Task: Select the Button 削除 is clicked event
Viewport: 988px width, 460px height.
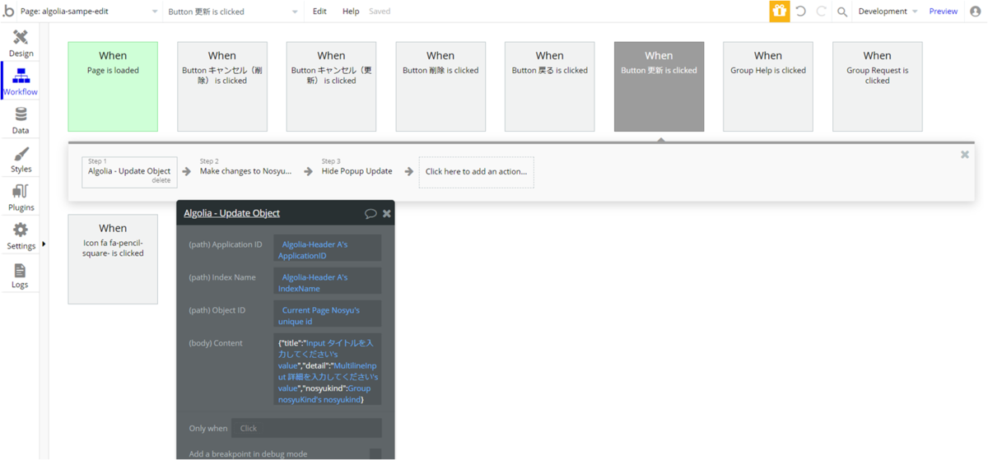Action: click(x=440, y=86)
